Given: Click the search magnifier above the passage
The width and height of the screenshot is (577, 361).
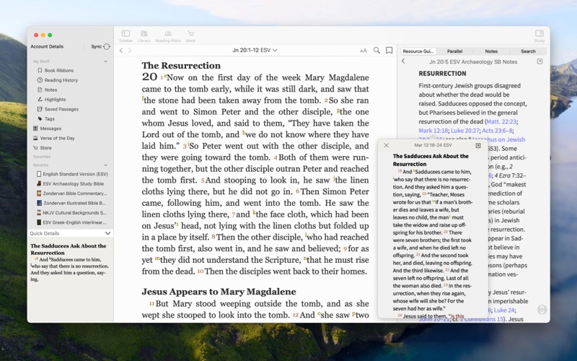Looking at the screenshot, I should tap(376, 51).
